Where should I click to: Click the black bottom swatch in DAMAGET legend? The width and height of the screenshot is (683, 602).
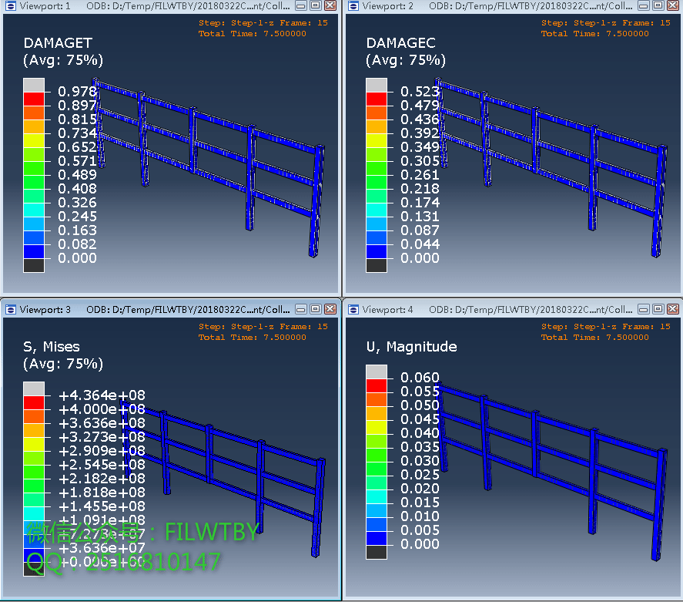tap(34, 265)
